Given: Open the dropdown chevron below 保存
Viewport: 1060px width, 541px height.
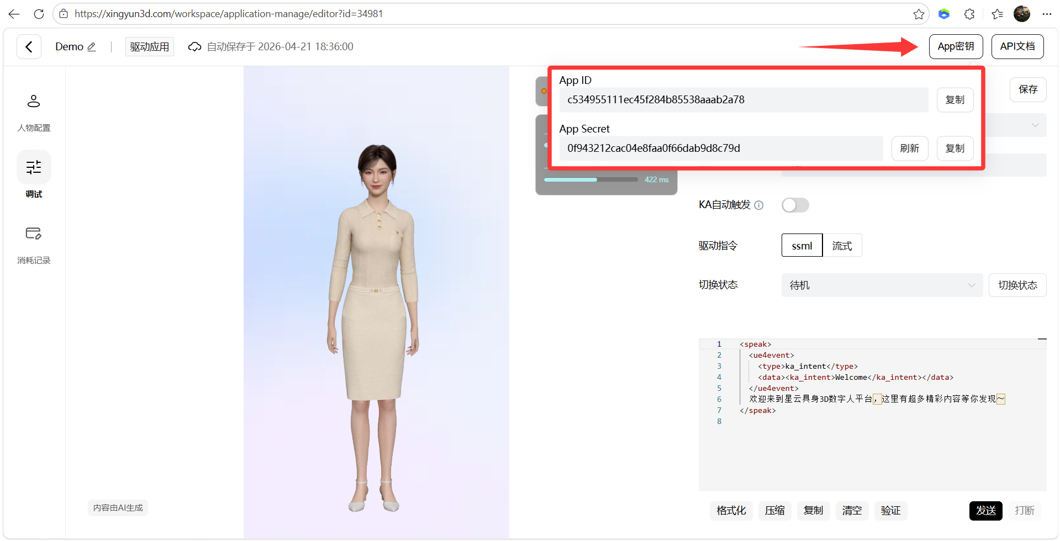Looking at the screenshot, I should pyautogui.click(x=1035, y=125).
